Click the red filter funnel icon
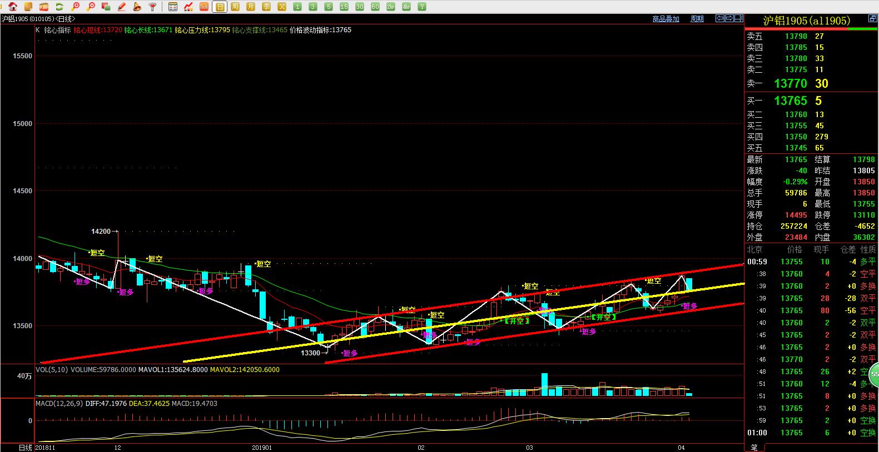 [152, 7]
